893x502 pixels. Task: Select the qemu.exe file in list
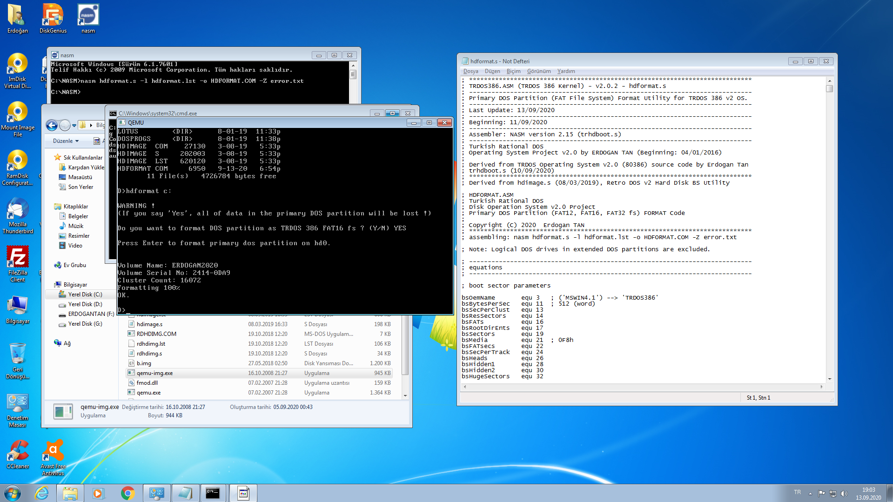tap(148, 393)
